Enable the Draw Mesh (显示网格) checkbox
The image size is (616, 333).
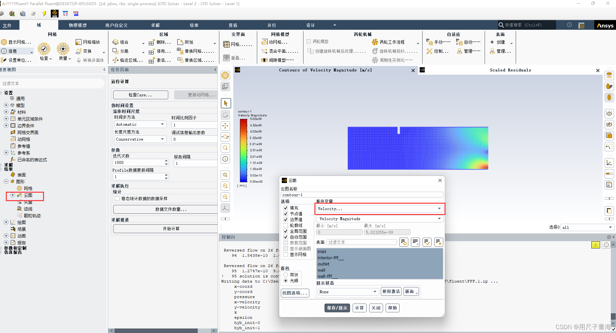point(286,254)
